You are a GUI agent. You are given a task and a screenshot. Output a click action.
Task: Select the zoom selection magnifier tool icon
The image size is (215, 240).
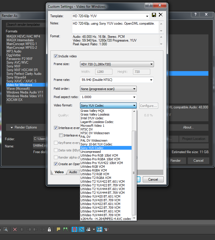pos(6,229)
